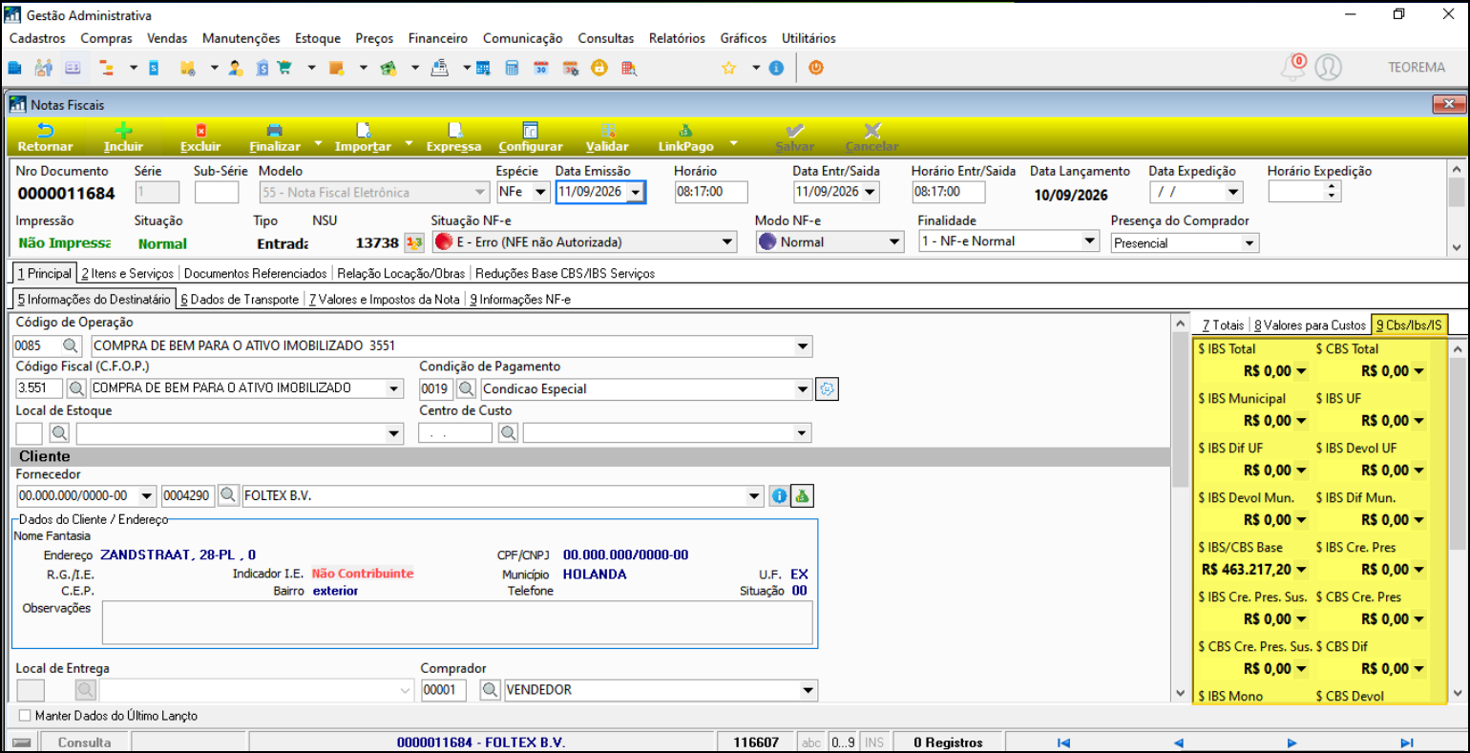Click the blue info icon beside FOLTEX B.V.
The height and width of the screenshot is (753, 1470).
779,496
